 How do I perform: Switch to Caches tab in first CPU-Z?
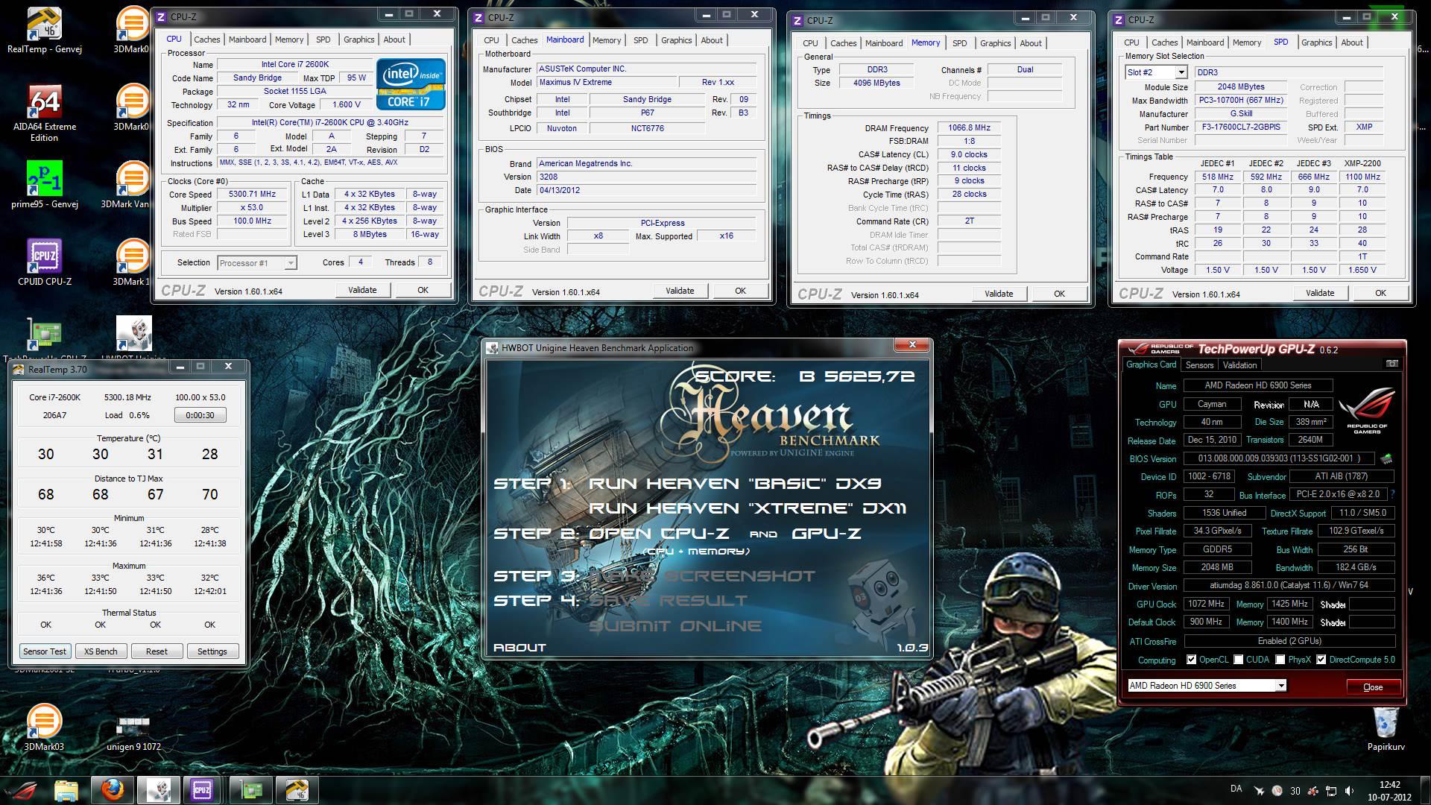point(206,40)
